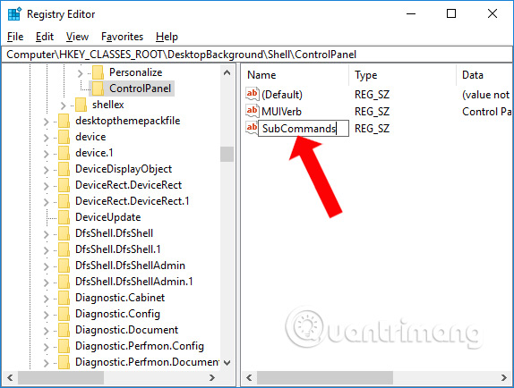Open the Edit menu
The image size is (514, 388).
click(x=45, y=37)
